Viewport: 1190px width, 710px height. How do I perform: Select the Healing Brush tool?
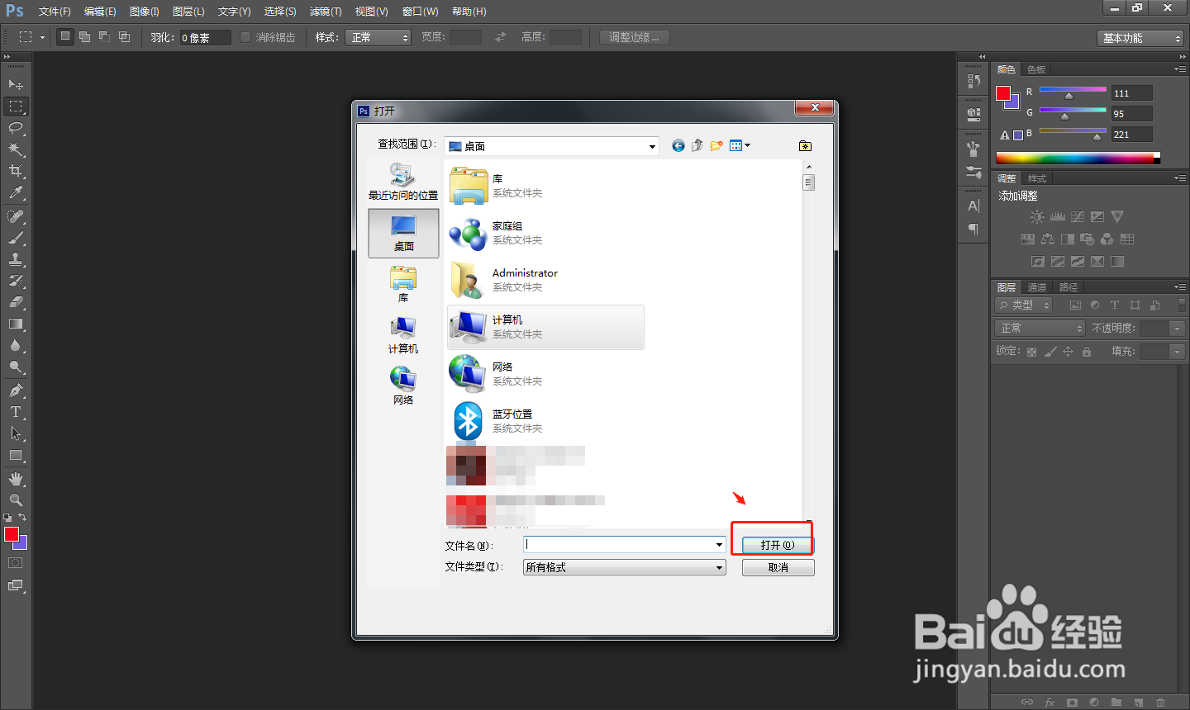pyautogui.click(x=16, y=216)
